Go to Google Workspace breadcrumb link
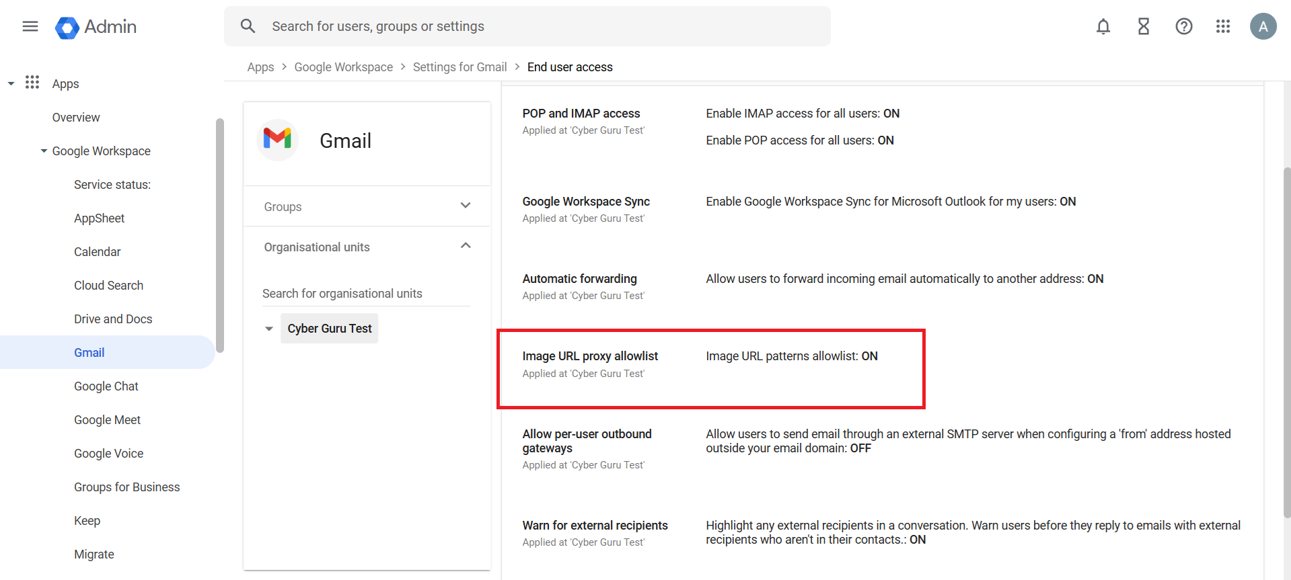Screen dimensions: 1291x580 [344, 67]
